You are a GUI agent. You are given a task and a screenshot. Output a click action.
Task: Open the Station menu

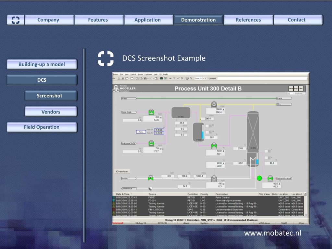click(115, 74)
